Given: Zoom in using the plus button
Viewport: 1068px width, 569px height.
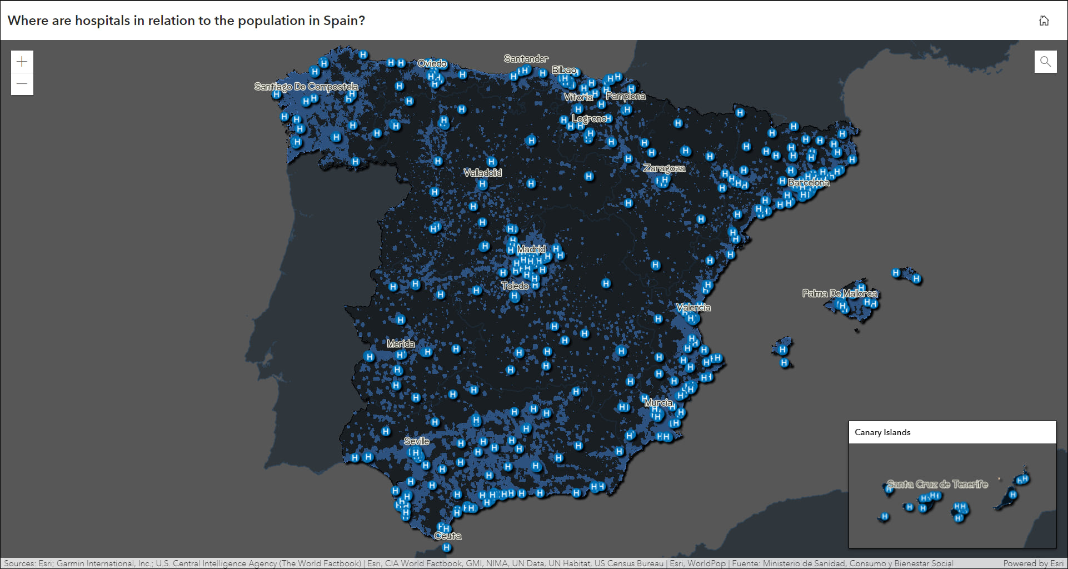Looking at the screenshot, I should (x=22, y=61).
